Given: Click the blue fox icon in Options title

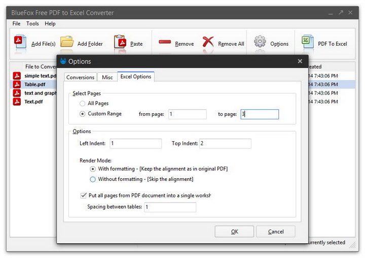Looking at the screenshot, I should click(x=63, y=61).
